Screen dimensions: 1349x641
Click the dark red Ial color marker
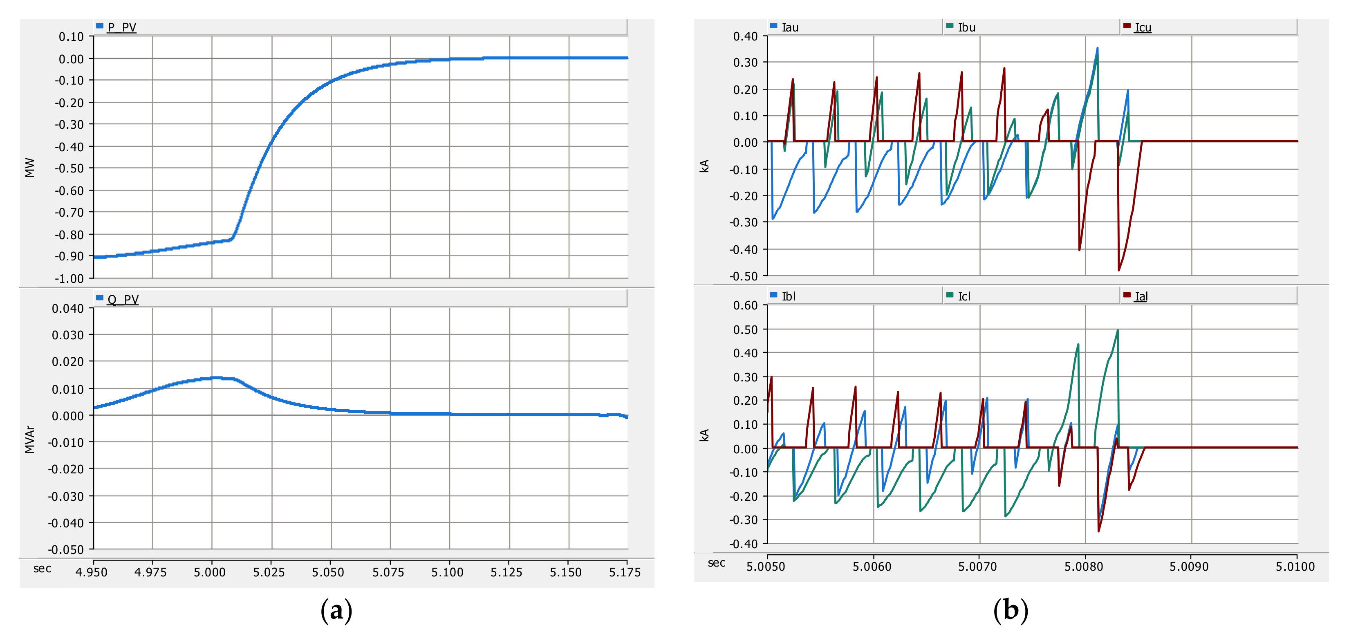tap(1127, 295)
